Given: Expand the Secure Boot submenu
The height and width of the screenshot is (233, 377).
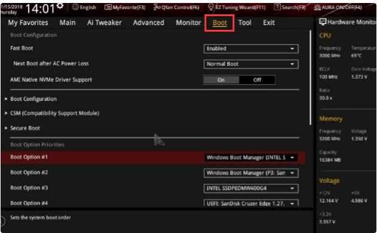Looking at the screenshot, I should [x=25, y=128].
